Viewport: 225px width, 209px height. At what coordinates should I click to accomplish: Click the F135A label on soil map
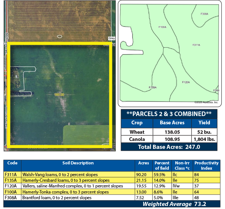pyautogui.click(x=153, y=87)
